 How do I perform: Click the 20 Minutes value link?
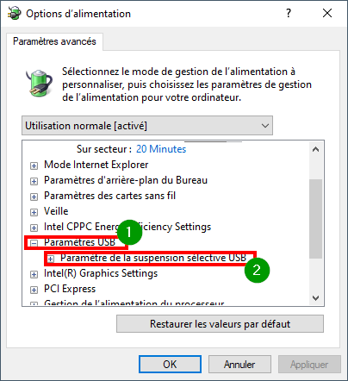point(161,149)
